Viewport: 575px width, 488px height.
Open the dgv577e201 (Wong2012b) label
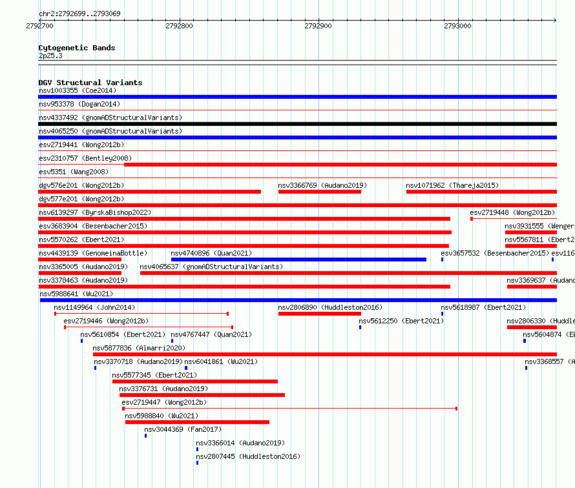[81, 199]
